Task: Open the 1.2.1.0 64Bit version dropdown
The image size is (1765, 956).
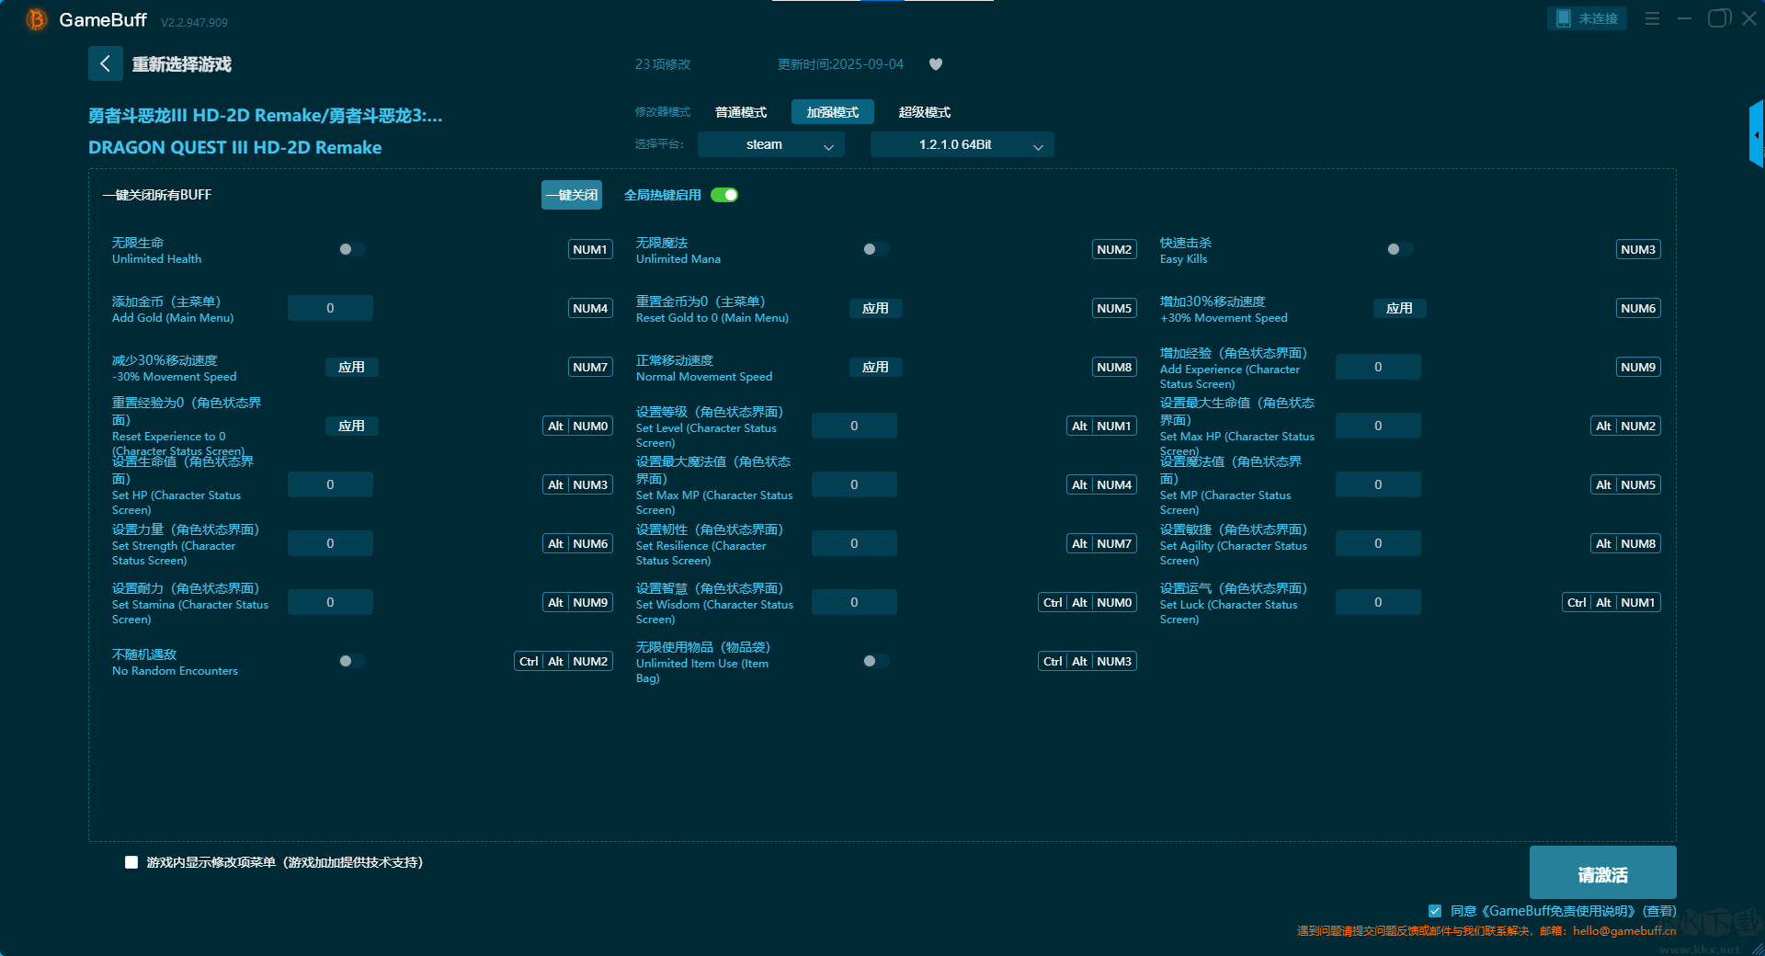Action: click(x=962, y=144)
